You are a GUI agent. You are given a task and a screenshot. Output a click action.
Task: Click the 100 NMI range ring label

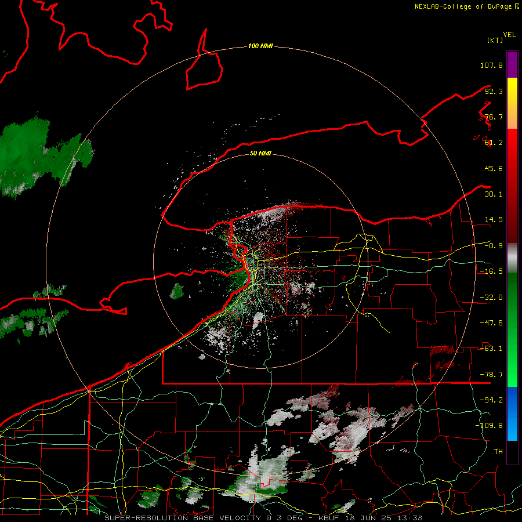[260, 46]
